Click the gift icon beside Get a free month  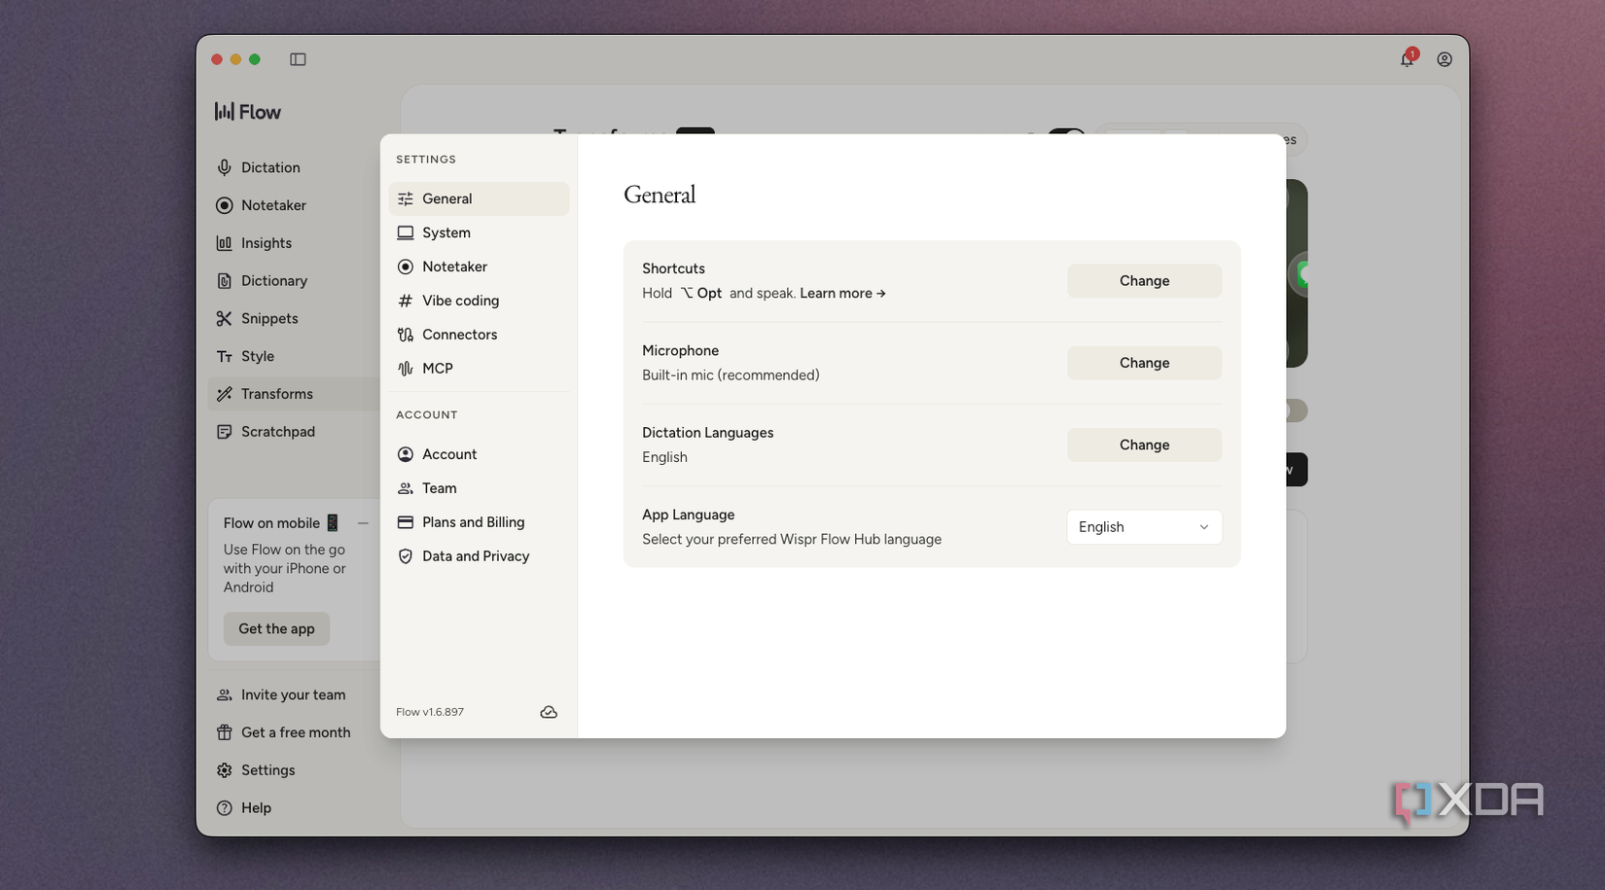pyautogui.click(x=225, y=732)
